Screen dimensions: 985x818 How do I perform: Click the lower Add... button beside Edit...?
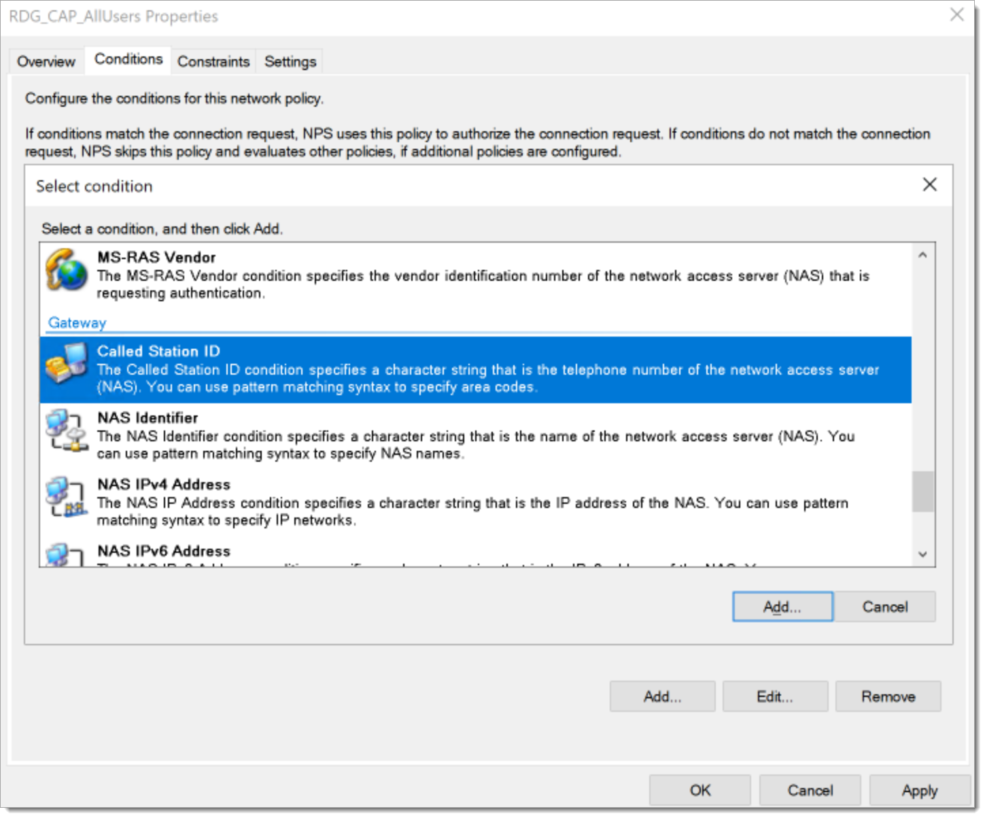click(x=662, y=696)
